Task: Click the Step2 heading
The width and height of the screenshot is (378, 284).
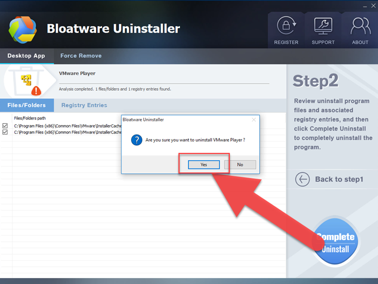Action: click(315, 81)
